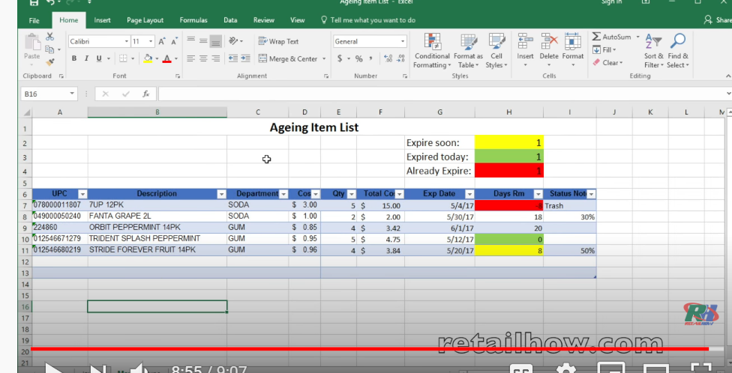
Task: Click the Paste clipboard icon
Action: (32, 43)
